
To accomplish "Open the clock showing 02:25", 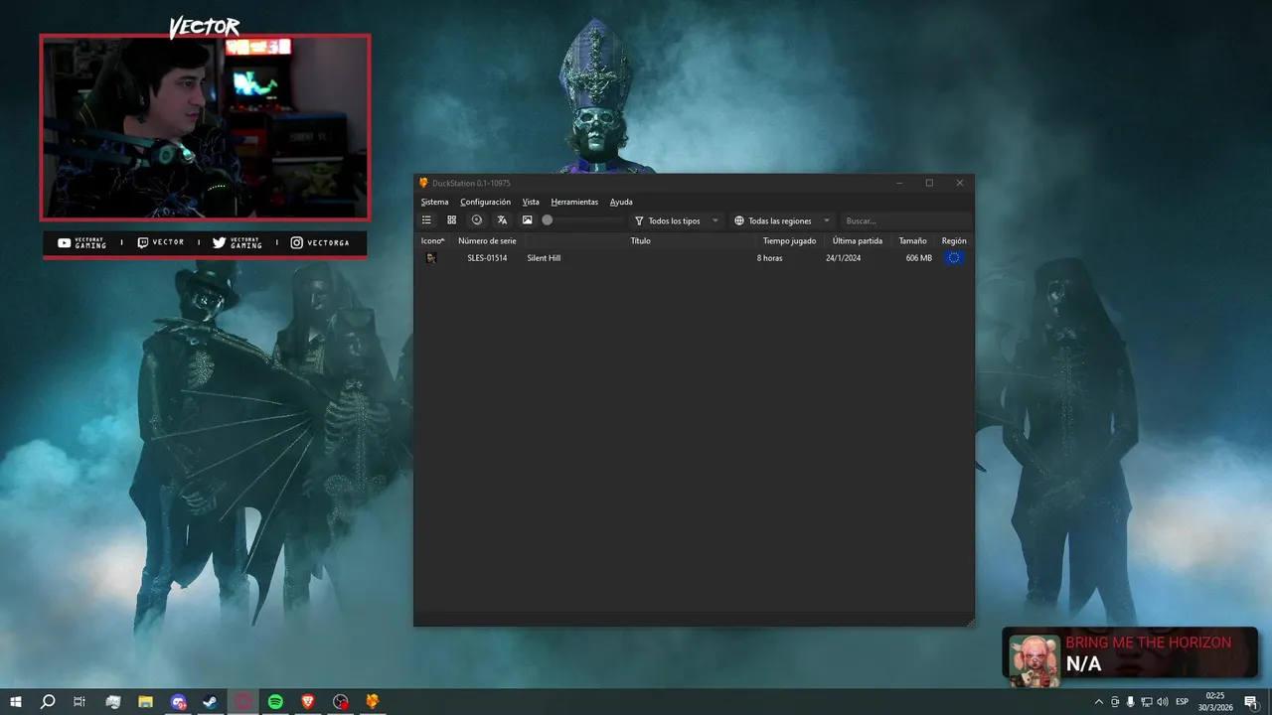I will point(1216,701).
